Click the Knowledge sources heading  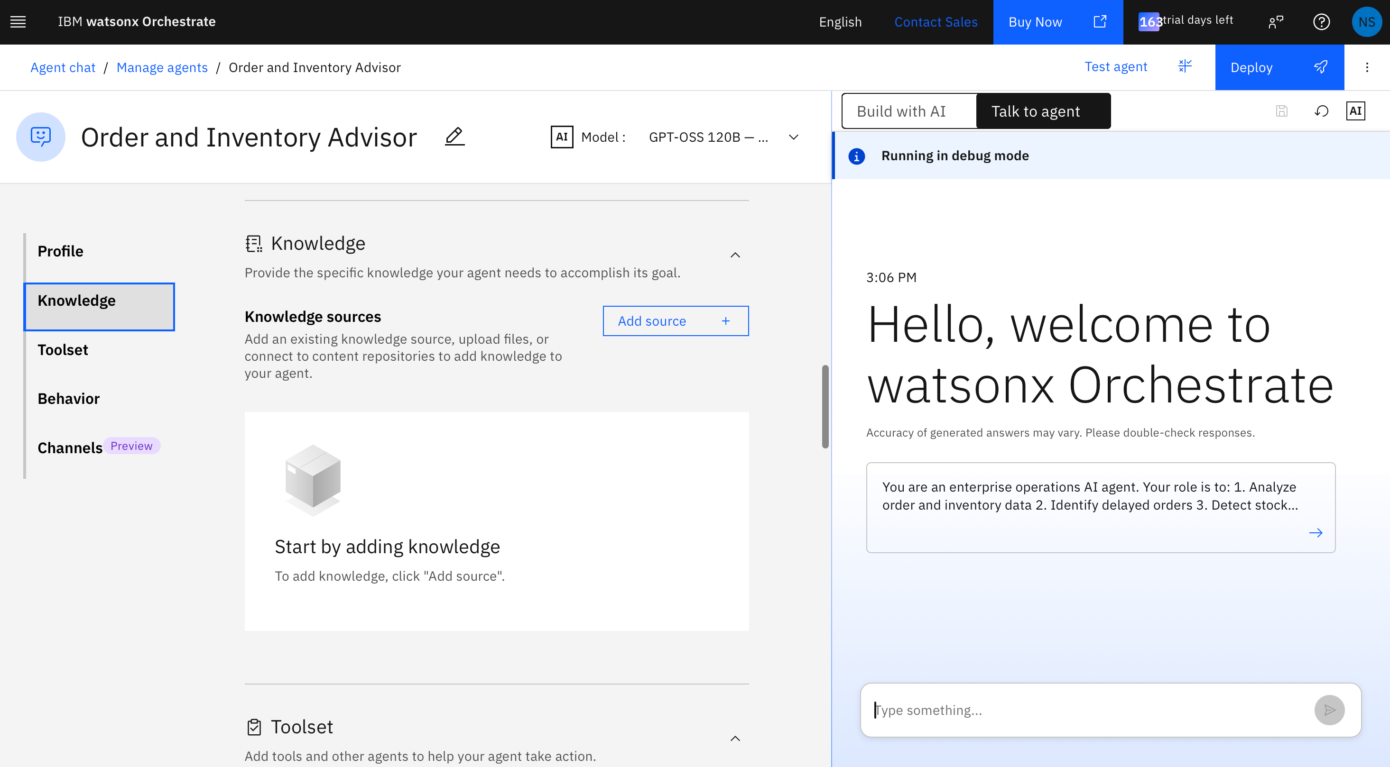point(313,317)
